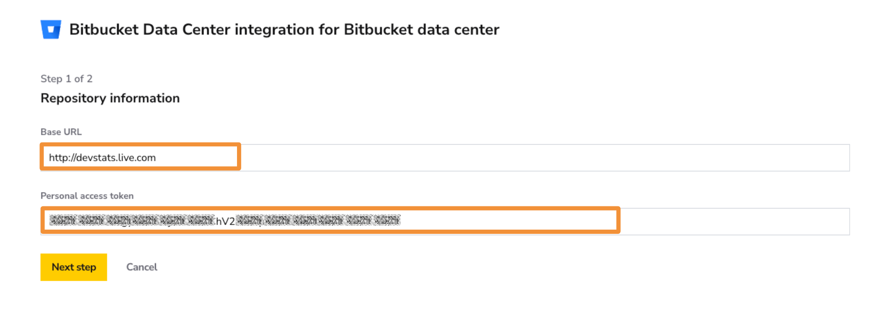The image size is (895, 318).
Task: Proceed with the yellow Next step button
Action: tap(74, 267)
